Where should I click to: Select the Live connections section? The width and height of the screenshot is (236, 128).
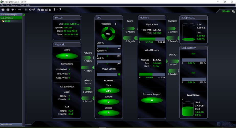[11, 18]
